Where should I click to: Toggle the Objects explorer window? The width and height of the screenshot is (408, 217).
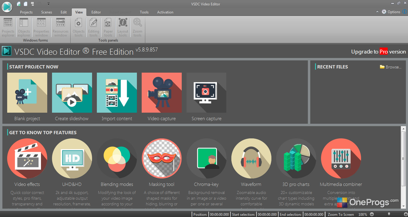tap(24, 27)
